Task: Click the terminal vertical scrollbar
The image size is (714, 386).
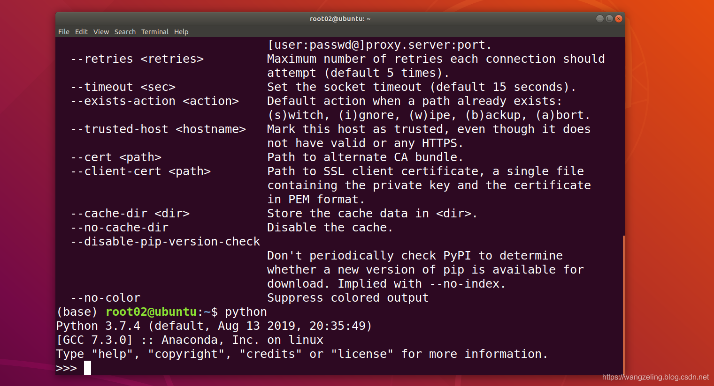Action: click(624, 304)
